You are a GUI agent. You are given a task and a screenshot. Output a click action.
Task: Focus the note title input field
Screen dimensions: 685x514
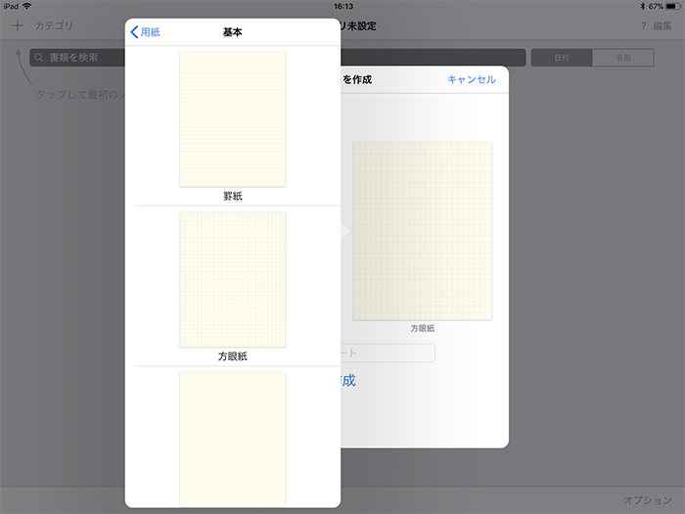(388, 353)
